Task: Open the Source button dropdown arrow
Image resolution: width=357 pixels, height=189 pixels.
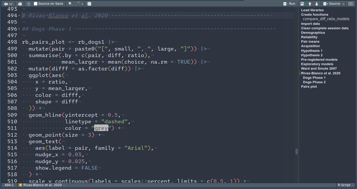Action: coord(343,4)
